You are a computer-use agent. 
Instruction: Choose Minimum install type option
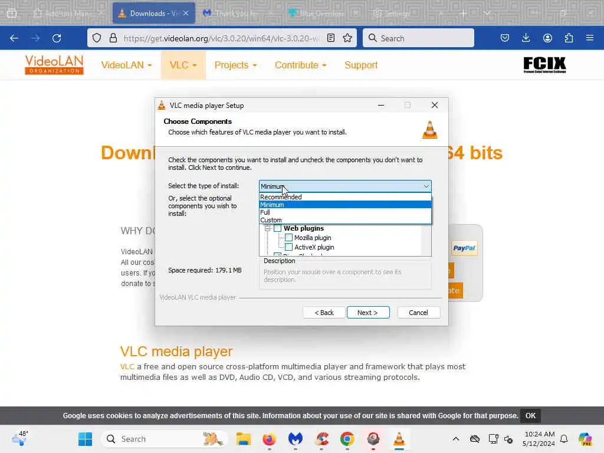click(x=345, y=205)
